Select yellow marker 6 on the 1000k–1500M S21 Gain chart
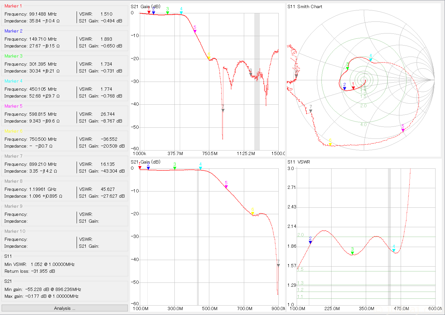445x315 pixels. point(209,58)
